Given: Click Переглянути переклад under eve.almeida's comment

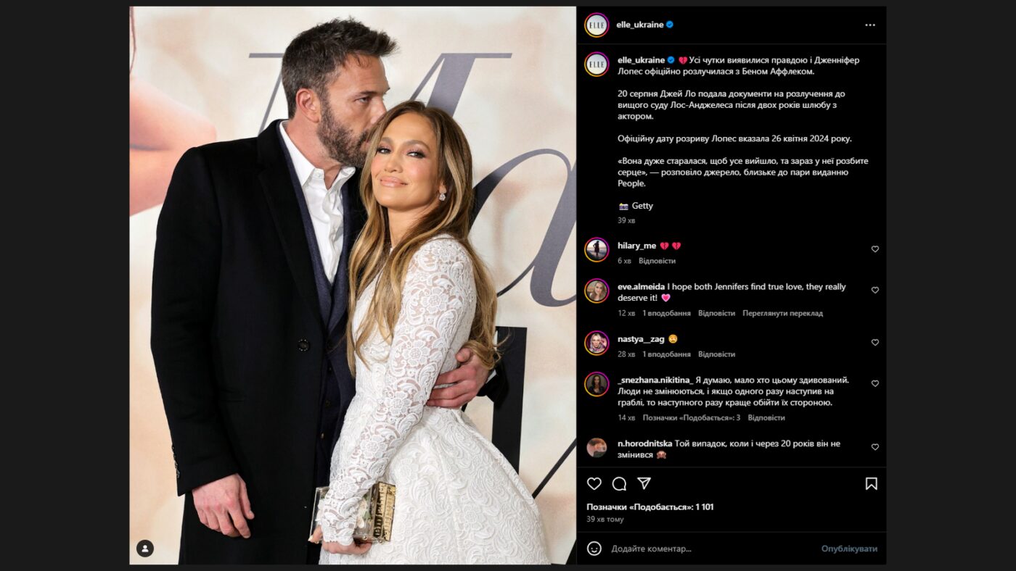Looking at the screenshot, I should [782, 313].
